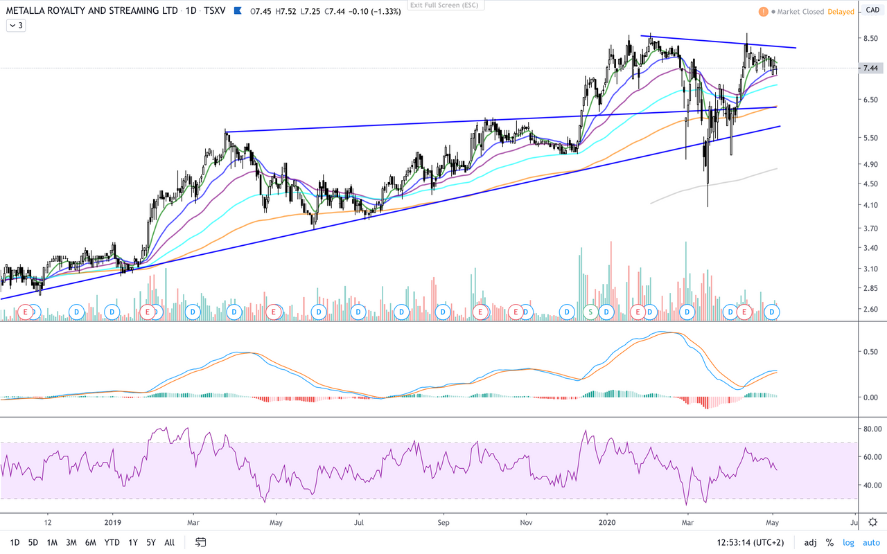Click the first earnings E marker
Screen dimensions: 887x554
click(x=26, y=312)
